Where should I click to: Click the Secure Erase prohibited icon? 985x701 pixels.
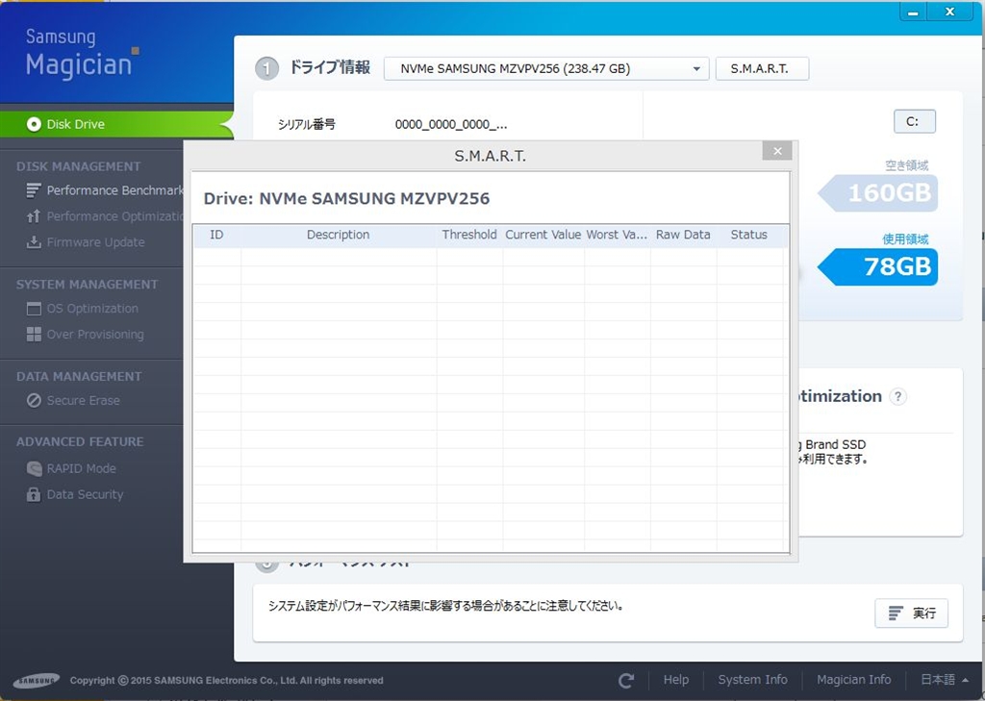tap(34, 401)
